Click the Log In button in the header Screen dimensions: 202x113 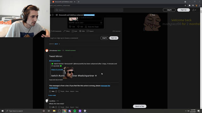click(169, 10)
